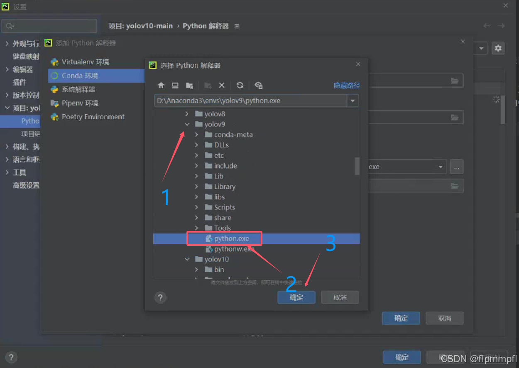The image size is (519, 368).
Task: Click 隐藏路径 link
Action: (347, 85)
